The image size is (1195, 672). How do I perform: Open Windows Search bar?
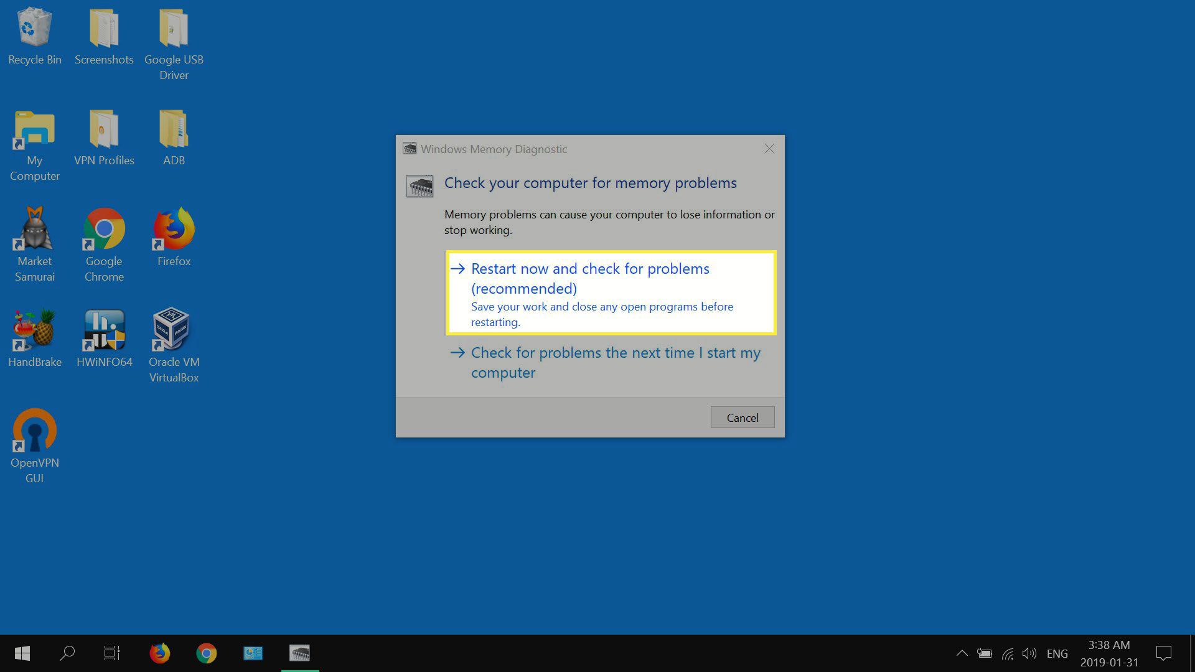click(x=67, y=652)
